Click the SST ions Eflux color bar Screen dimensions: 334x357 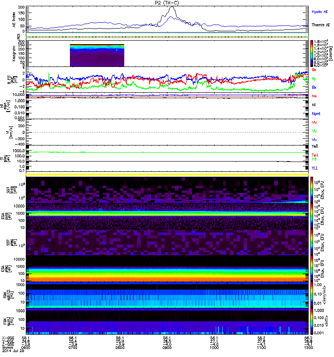point(312,190)
